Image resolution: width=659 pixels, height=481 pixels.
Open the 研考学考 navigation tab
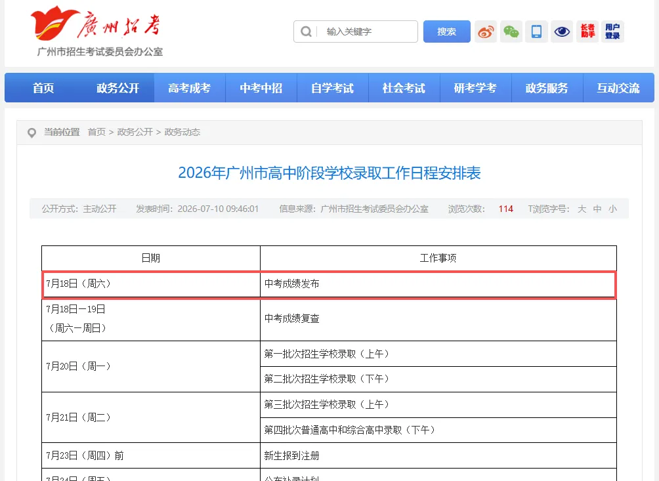pyautogui.click(x=475, y=88)
